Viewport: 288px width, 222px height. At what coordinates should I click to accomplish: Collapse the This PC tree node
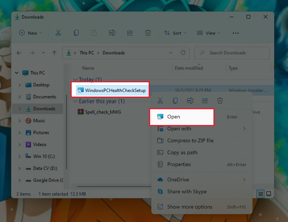pos(17,73)
